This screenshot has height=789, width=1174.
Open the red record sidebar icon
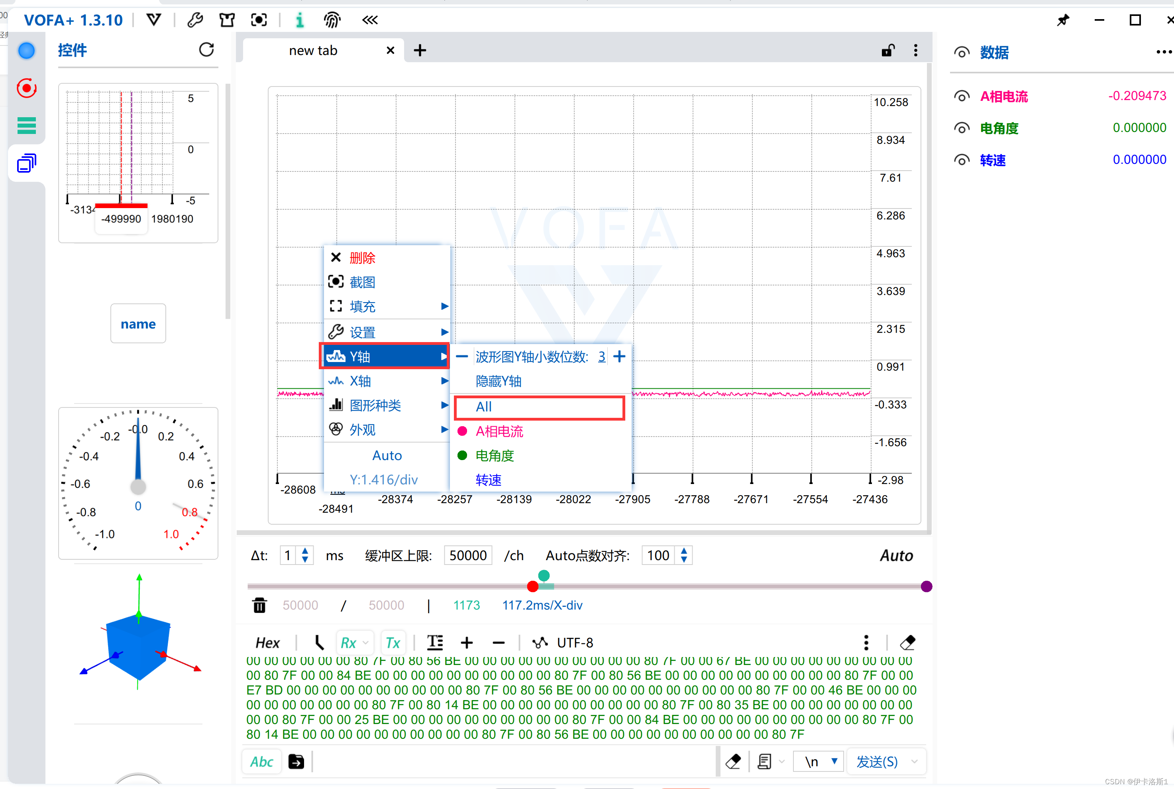pos(27,89)
